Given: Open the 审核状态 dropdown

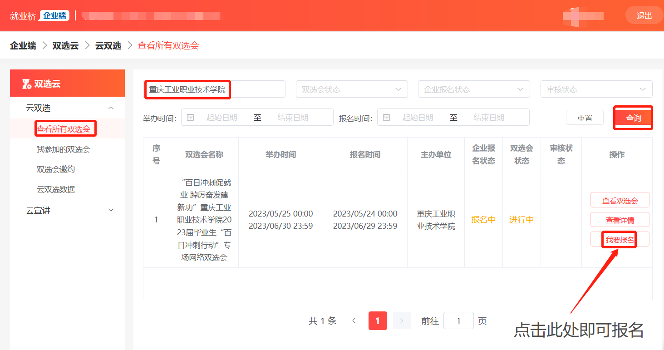Looking at the screenshot, I should point(596,89).
